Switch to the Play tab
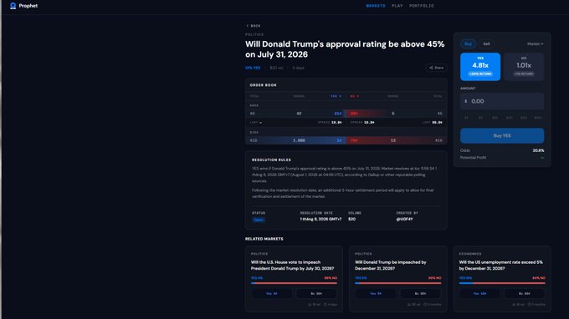The image size is (569, 319). click(x=397, y=6)
